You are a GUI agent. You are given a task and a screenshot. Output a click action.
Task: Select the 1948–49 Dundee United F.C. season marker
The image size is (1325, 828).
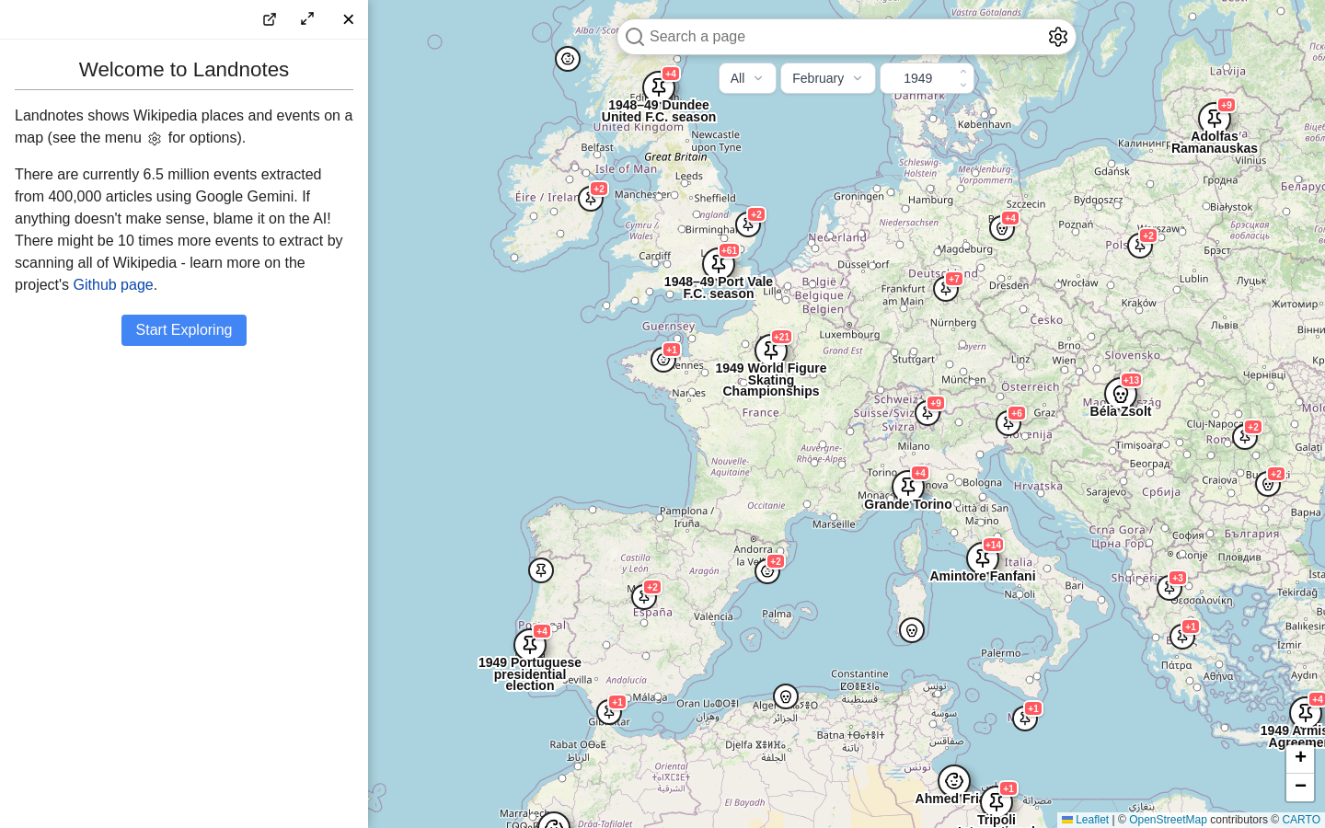coord(659,87)
